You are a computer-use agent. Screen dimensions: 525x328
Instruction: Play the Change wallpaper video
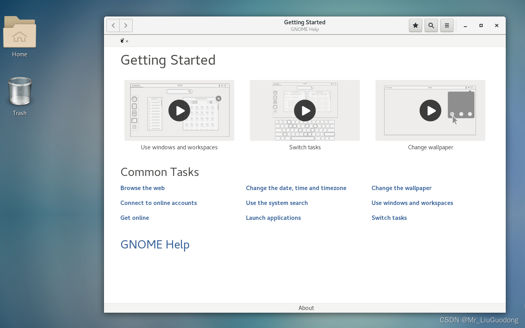coord(430,111)
